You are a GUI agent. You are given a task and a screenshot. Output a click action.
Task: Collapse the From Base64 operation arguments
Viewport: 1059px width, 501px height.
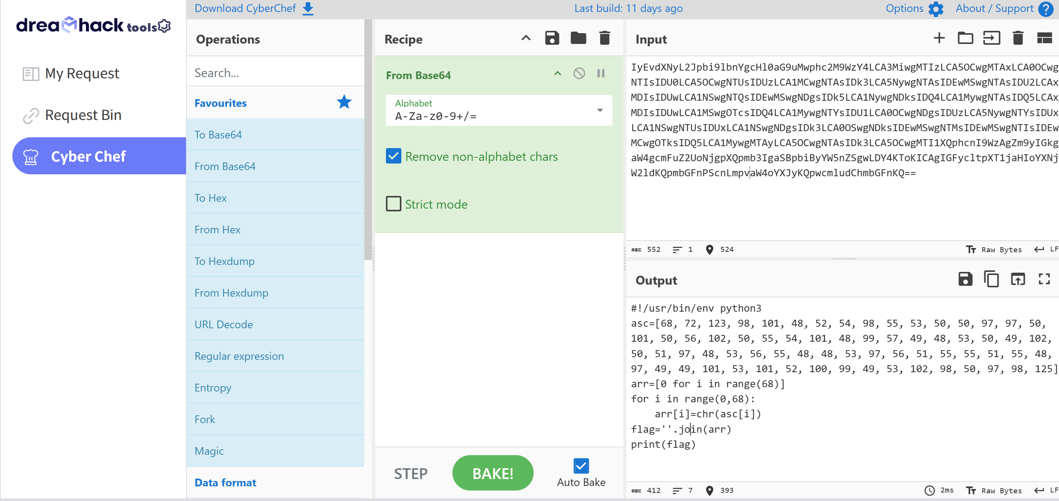(x=557, y=74)
